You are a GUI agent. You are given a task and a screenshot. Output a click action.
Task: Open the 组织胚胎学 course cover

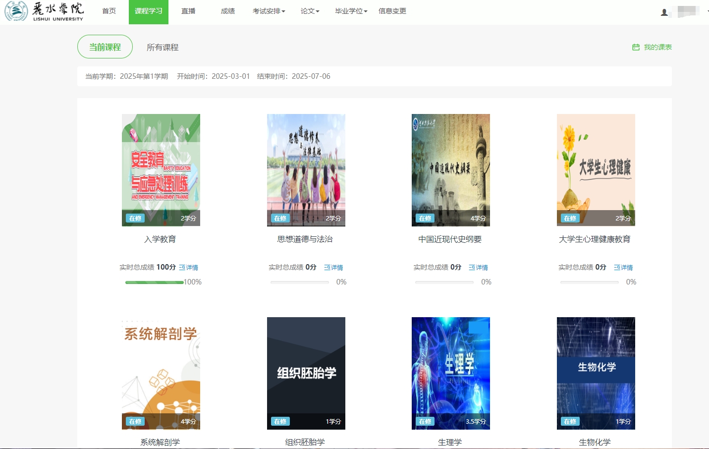tap(306, 373)
